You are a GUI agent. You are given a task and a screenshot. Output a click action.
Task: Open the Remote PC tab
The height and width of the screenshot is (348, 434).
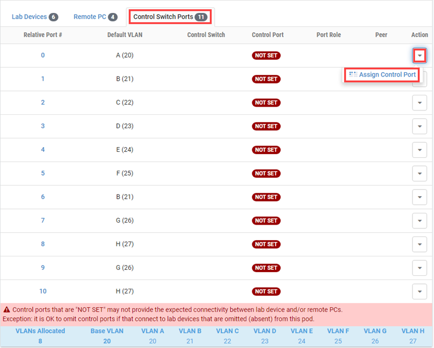coord(95,17)
